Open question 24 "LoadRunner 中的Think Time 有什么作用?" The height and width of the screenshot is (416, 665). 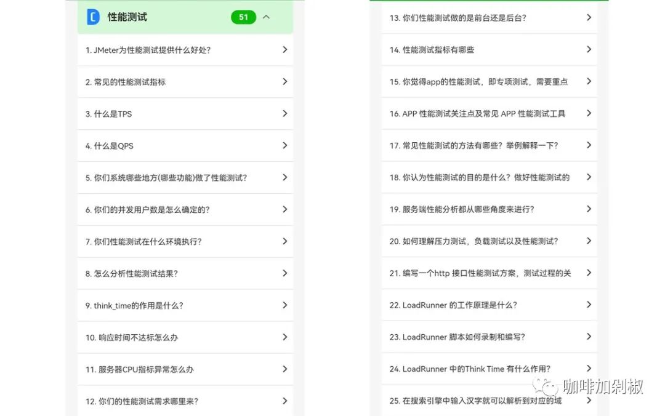click(490, 369)
